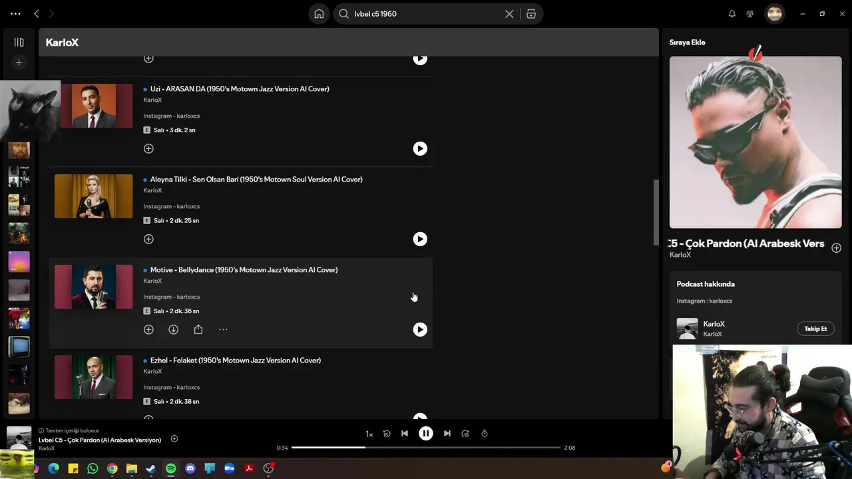Open more options for Motive - Bellydance
This screenshot has width=852, height=479.
(223, 329)
